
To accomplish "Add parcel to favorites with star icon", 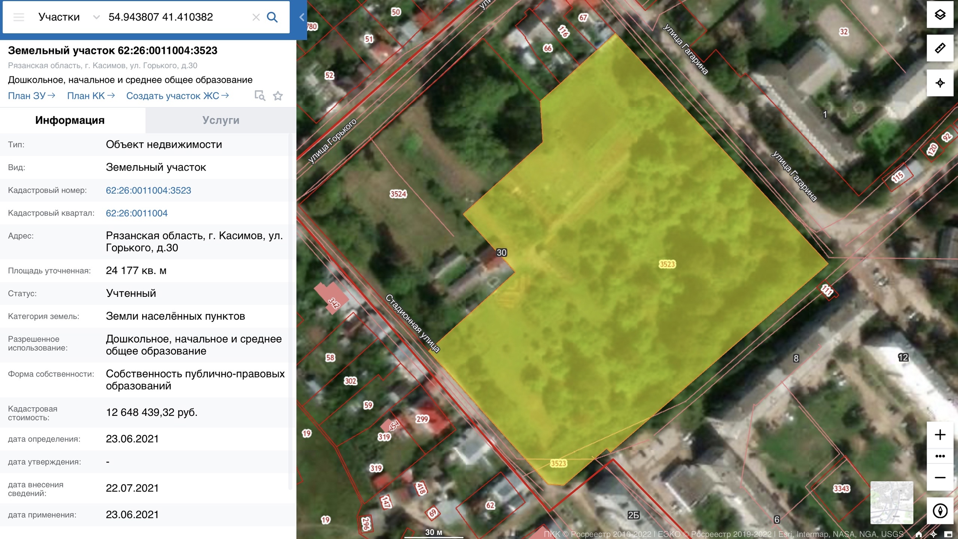I will (x=278, y=96).
